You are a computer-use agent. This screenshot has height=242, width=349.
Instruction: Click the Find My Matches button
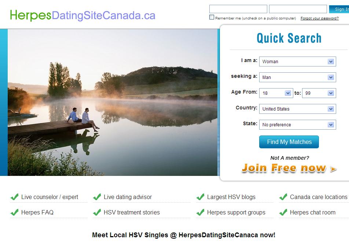coord(289,142)
